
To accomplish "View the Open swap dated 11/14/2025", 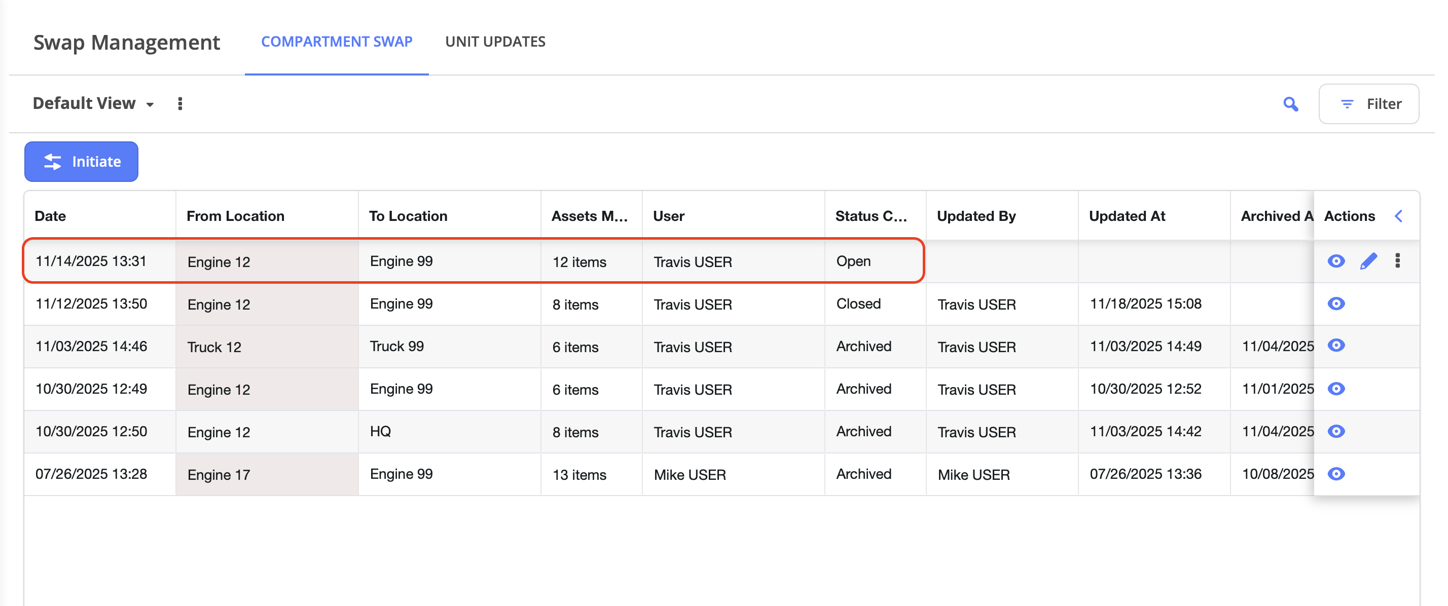I will [x=1335, y=261].
